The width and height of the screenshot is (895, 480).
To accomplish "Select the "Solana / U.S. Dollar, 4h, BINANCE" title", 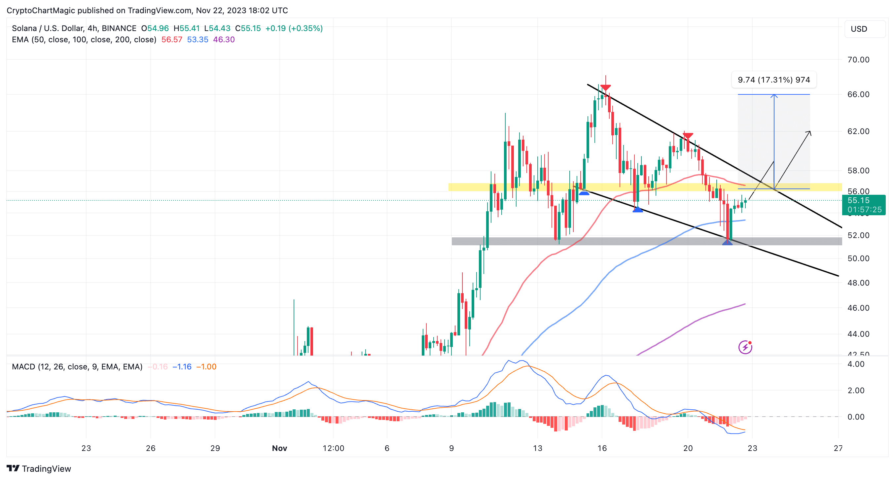I will [x=74, y=28].
